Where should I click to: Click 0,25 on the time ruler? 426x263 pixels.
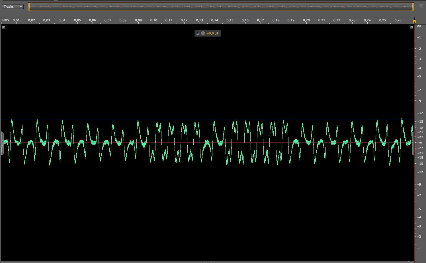[382, 20]
